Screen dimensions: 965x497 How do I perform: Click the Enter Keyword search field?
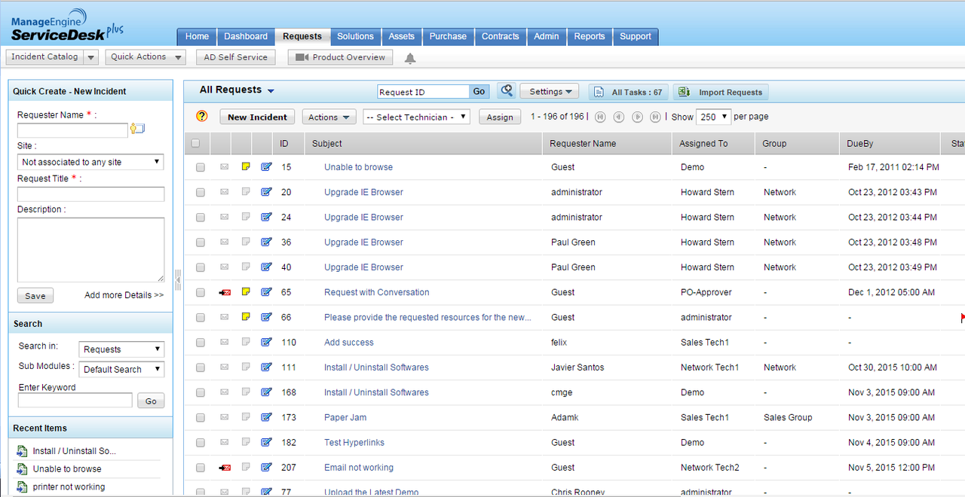75,401
